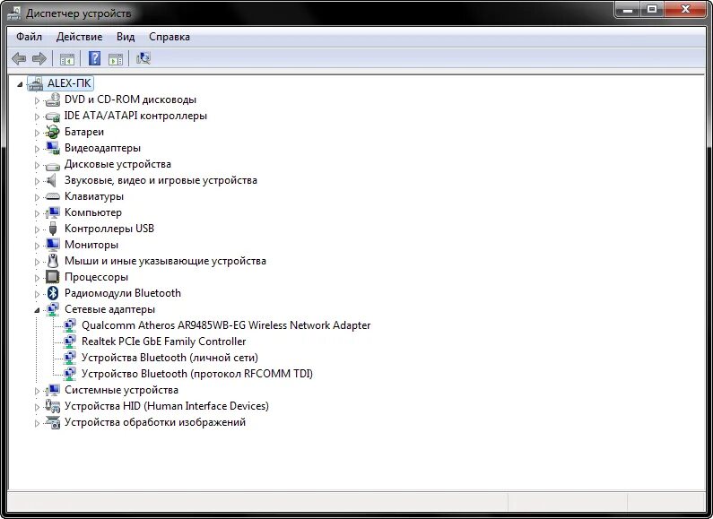Select the Мониторы label

tap(91, 245)
